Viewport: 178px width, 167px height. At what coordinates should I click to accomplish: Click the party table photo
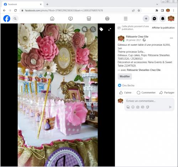point(58,95)
